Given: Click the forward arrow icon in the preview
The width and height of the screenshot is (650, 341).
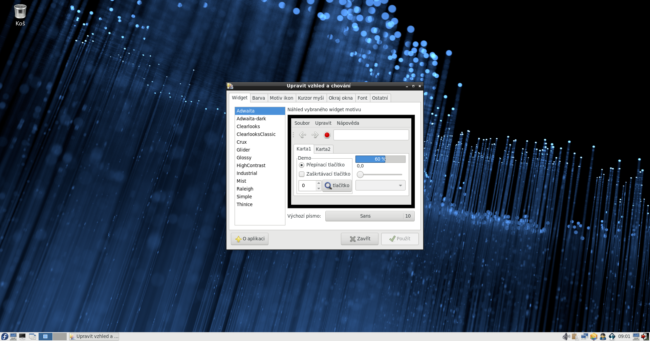Looking at the screenshot, I should point(315,135).
